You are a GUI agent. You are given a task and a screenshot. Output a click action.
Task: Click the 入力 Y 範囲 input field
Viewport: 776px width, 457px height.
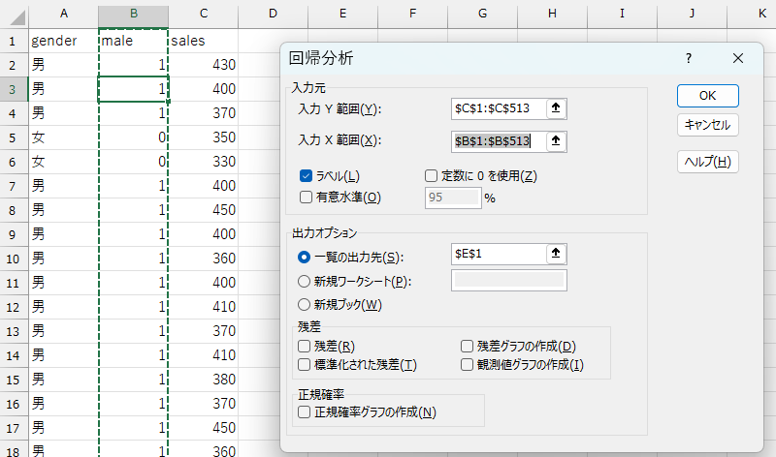(499, 109)
